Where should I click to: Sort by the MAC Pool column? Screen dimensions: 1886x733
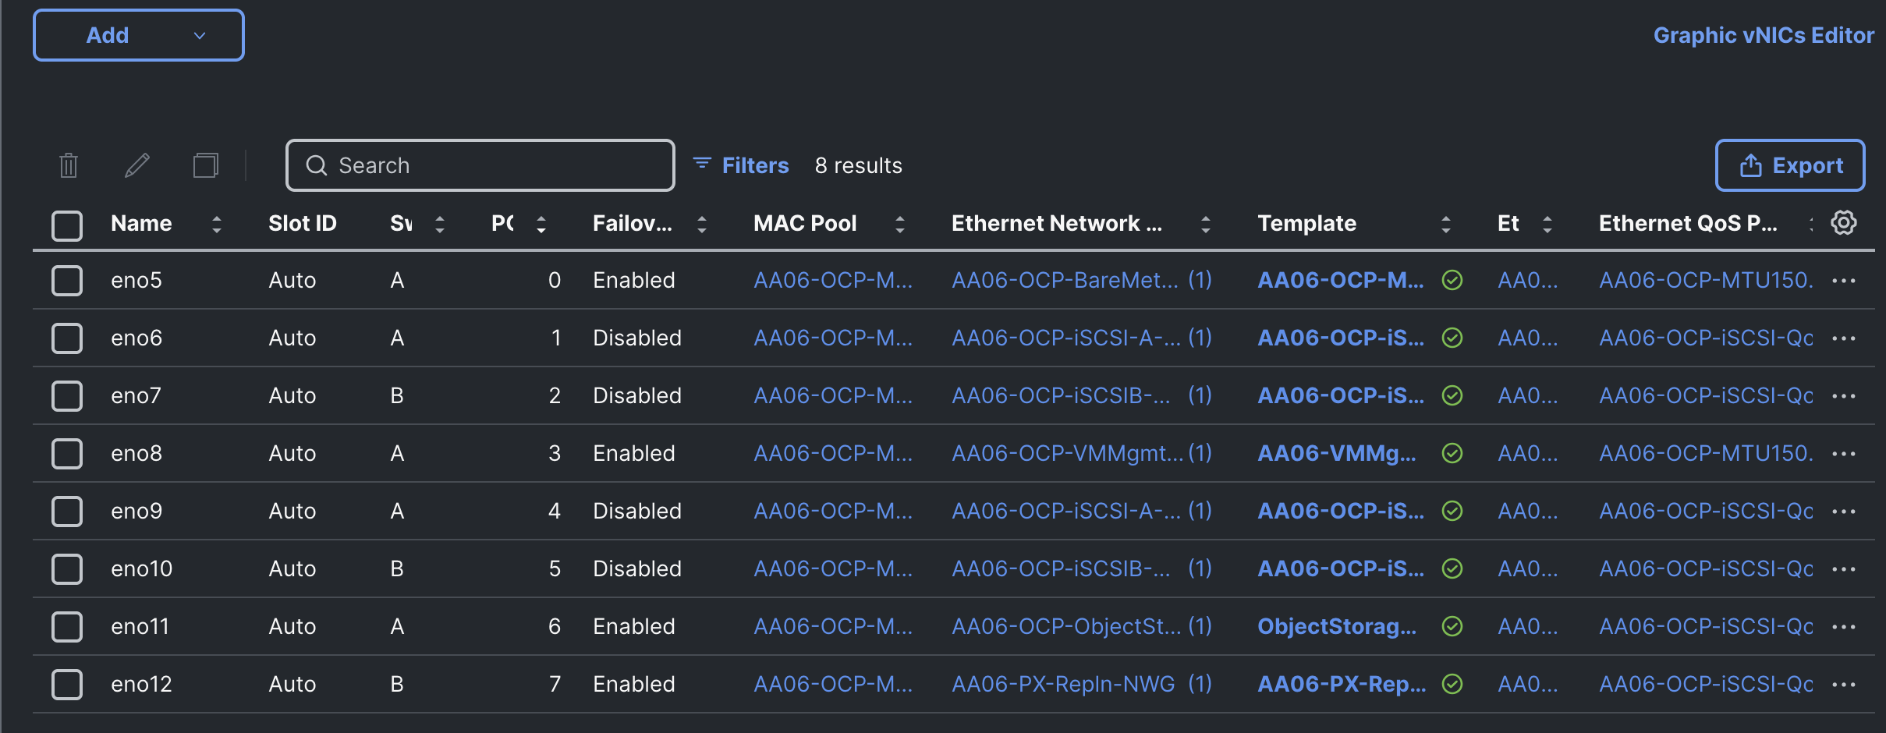click(900, 225)
